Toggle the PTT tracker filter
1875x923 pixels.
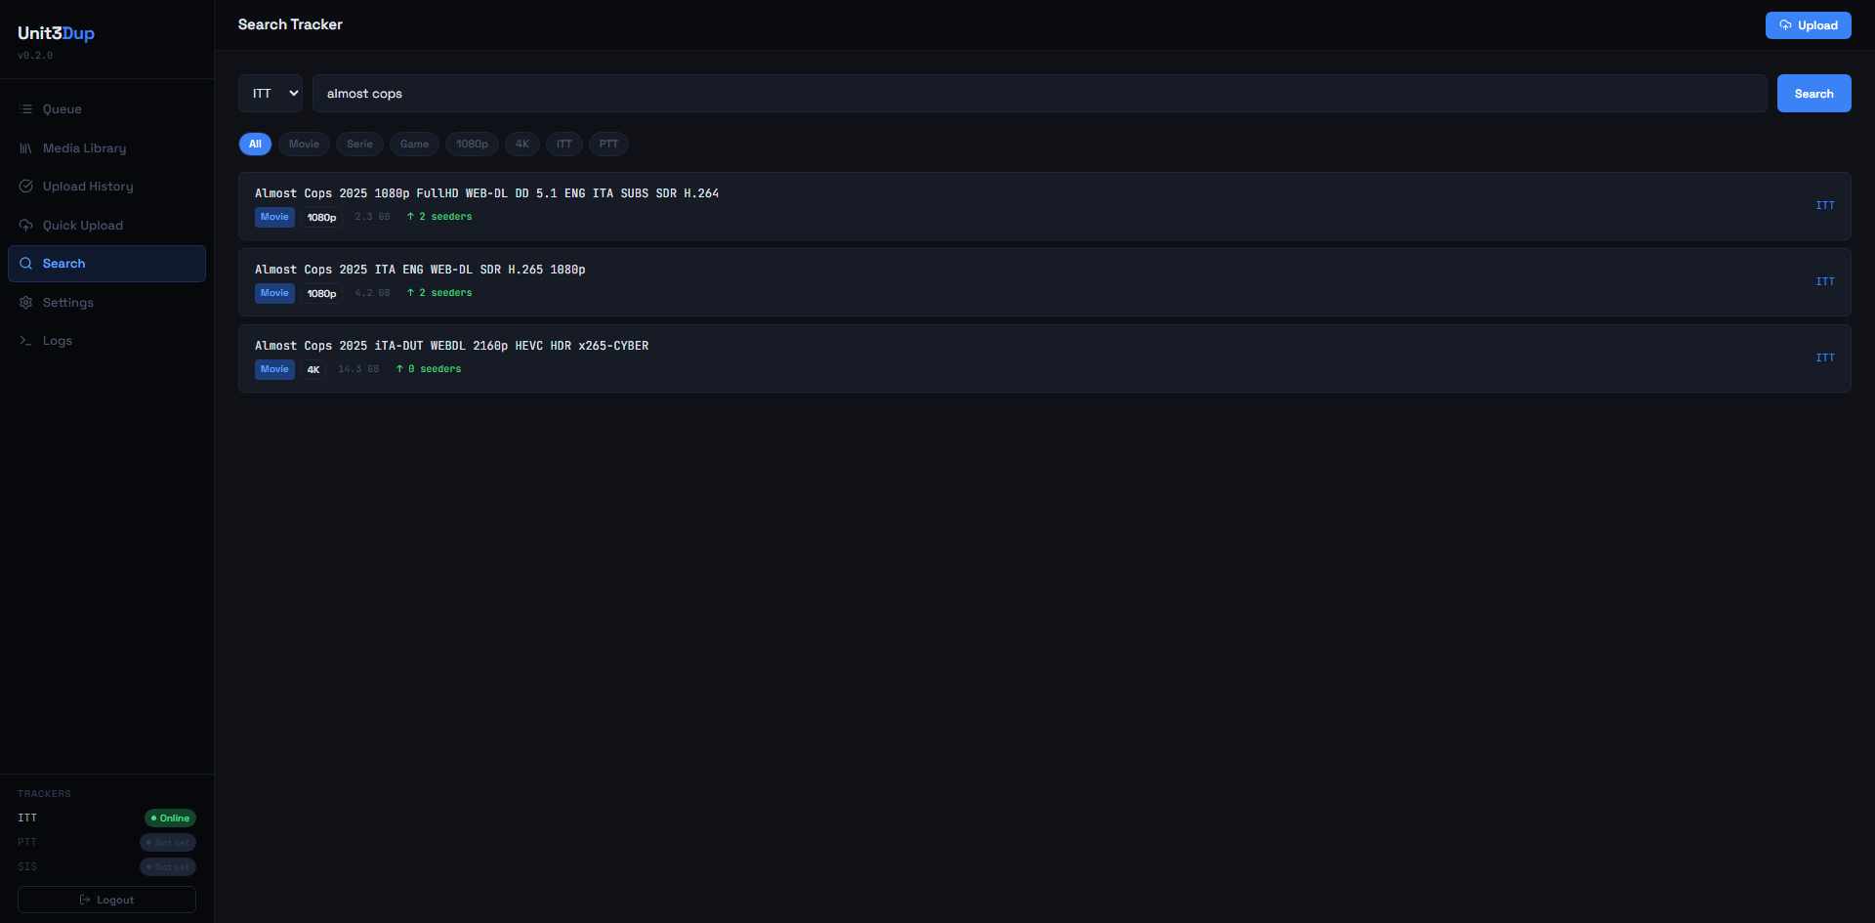point(608,144)
